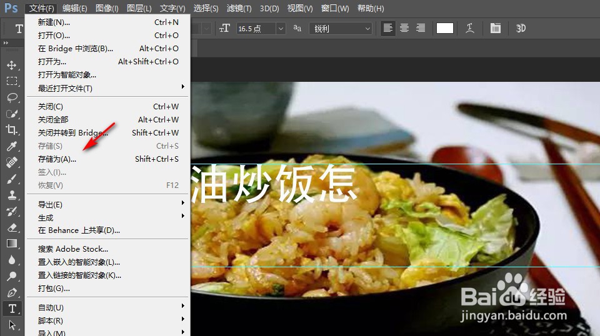This screenshot has height=336, width=600.
Task: Select the Path Selection tool
Action: click(12, 325)
